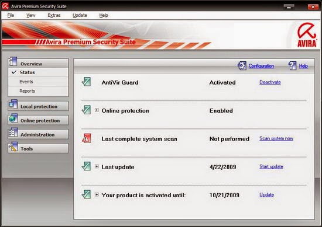This screenshot has height=227, width=322.
Task: Click the Local protection monitor icon
Action: tap(13, 104)
